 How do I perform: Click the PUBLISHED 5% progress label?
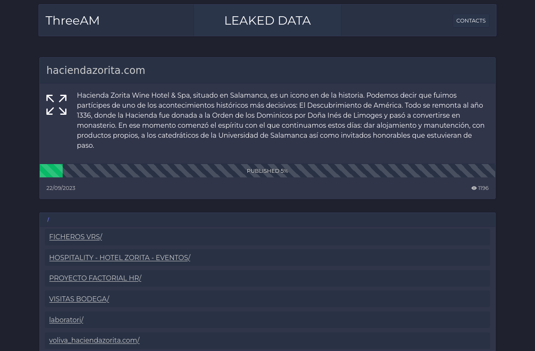[x=267, y=171]
